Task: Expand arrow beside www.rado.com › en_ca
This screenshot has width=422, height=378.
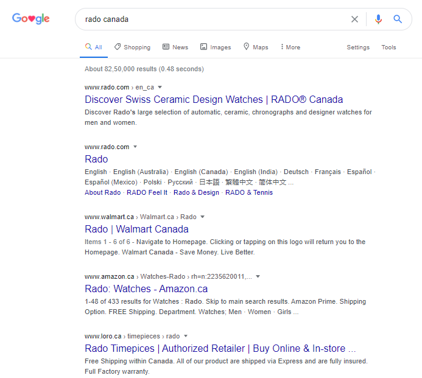Action: click(160, 87)
